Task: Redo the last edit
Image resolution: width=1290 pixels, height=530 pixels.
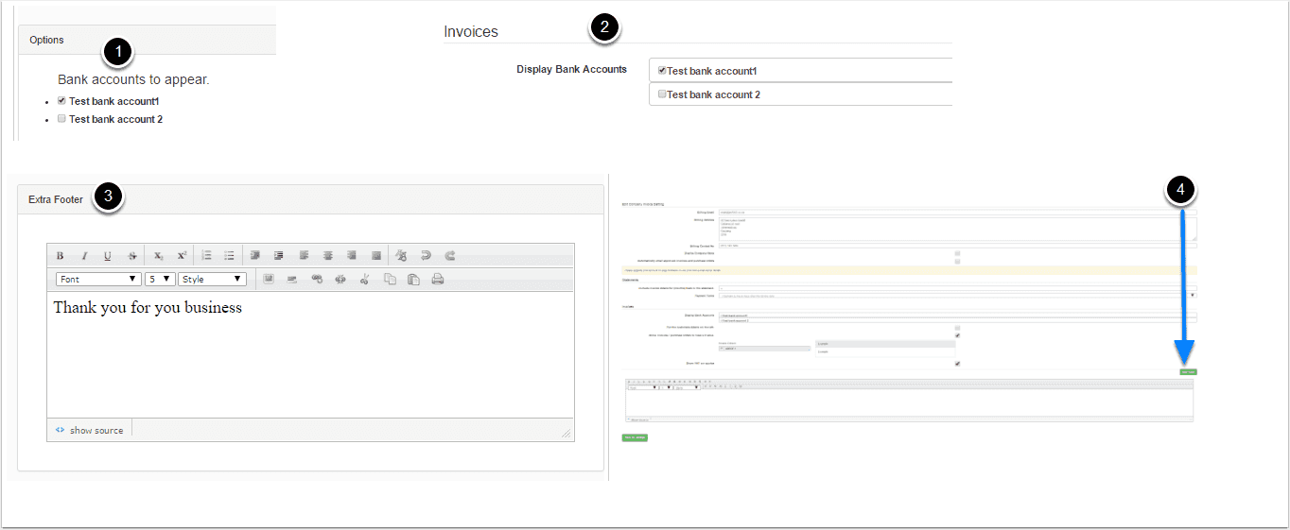Action: tap(450, 255)
